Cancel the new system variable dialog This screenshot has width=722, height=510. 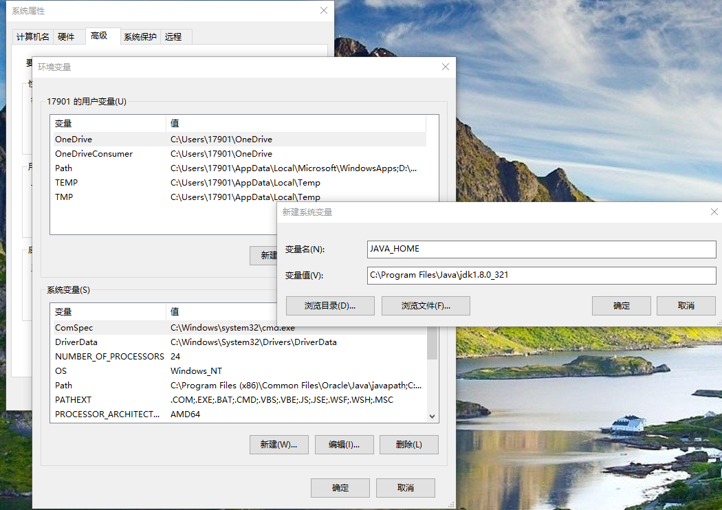click(686, 306)
